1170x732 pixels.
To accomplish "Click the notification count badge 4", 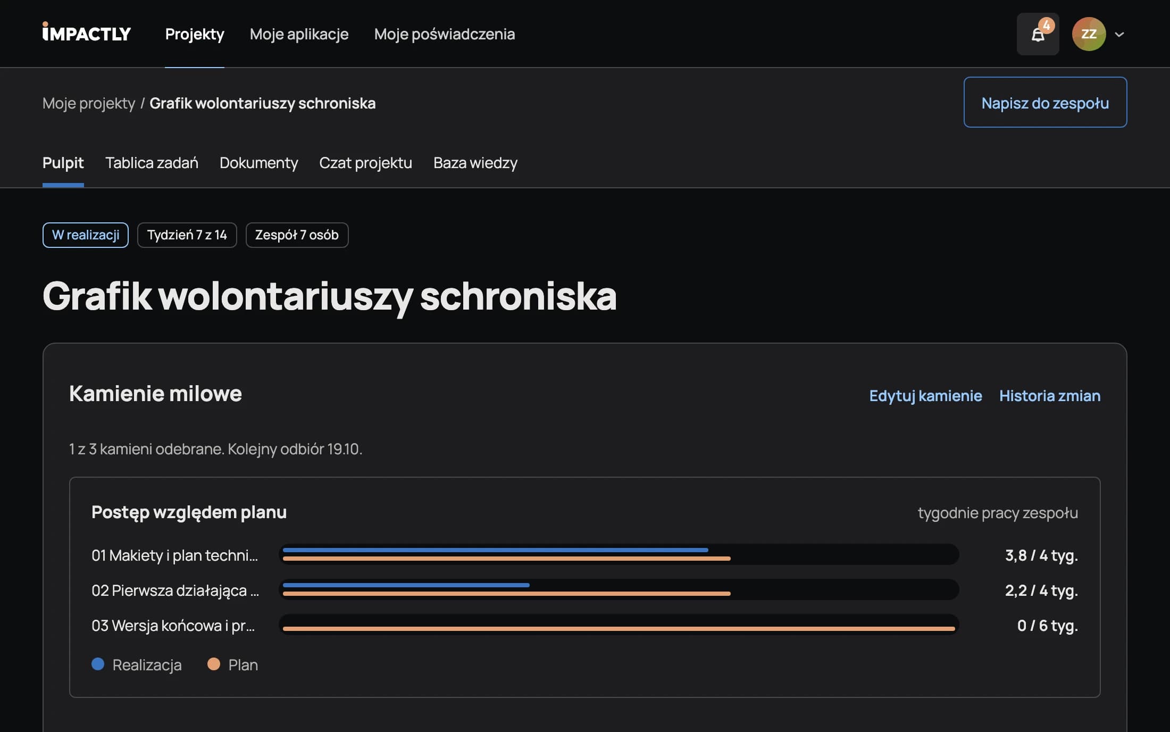I will pyautogui.click(x=1046, y=25).
